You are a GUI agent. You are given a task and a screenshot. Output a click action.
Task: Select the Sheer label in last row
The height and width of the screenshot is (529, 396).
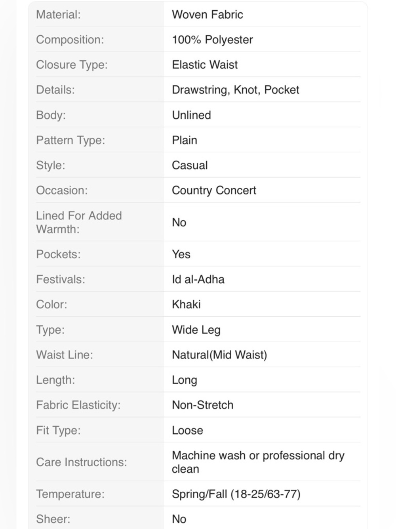pyautogui.click(x=53, y=519)
